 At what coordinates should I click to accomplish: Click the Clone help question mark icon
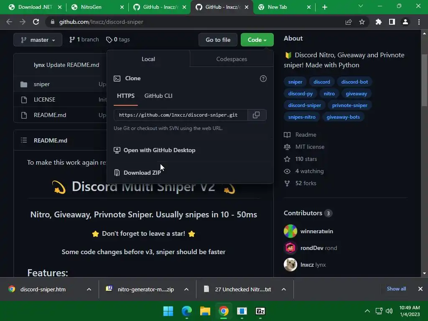(x=263, y=79)
